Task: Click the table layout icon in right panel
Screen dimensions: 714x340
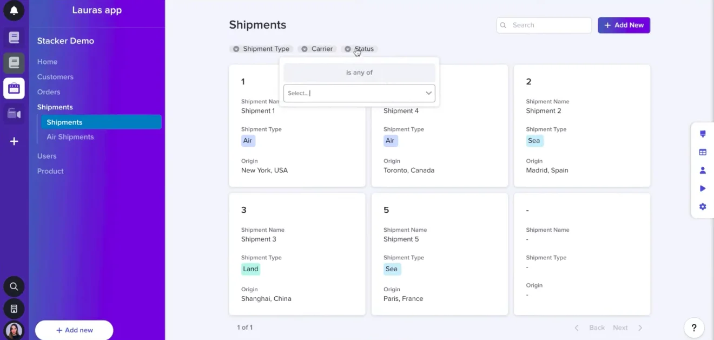Action: pos(703,152)
